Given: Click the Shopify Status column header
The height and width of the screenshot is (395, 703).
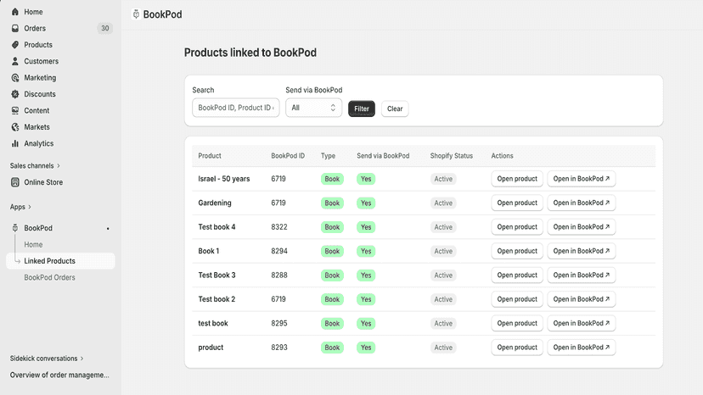Looking at the screenshot, I should click(x=452, y=156).
